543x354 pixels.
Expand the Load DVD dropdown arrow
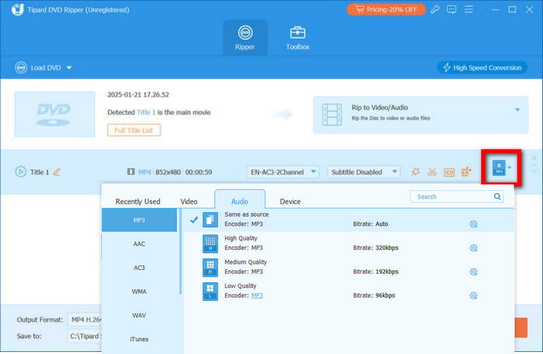pyautogui.click(x=69, y=68)
